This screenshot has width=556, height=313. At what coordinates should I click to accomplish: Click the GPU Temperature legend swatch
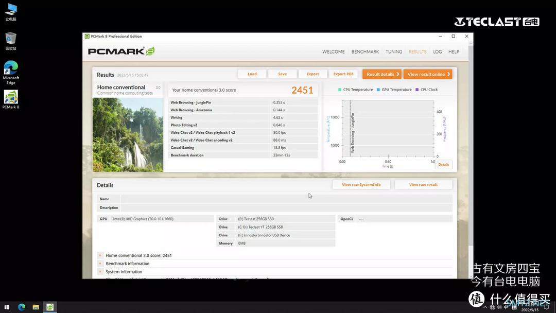pos(378,90)
